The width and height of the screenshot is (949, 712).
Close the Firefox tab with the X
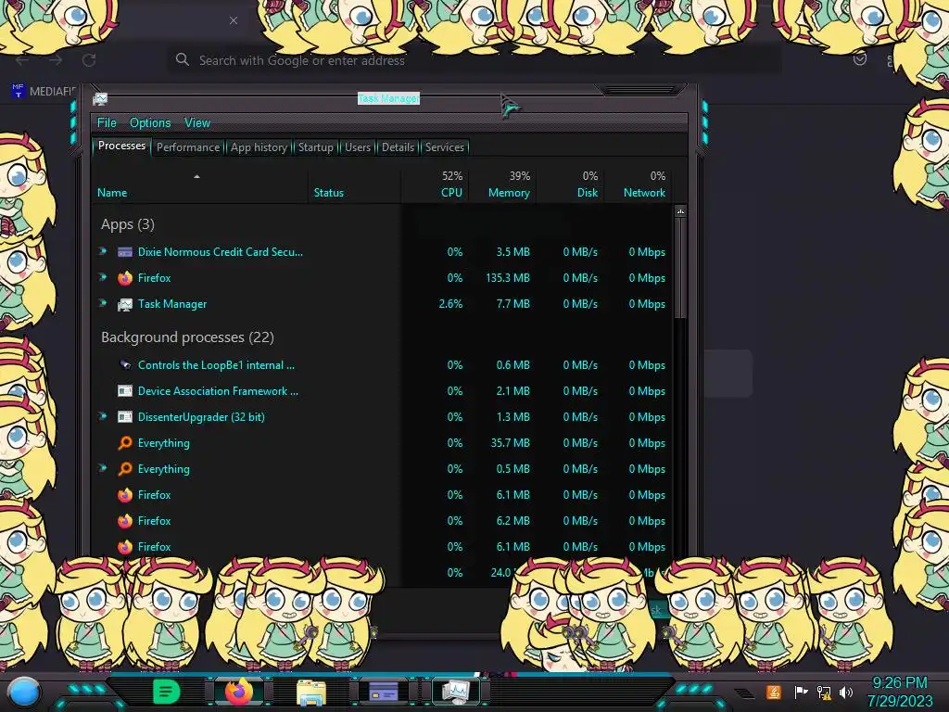tap(234, 20)
